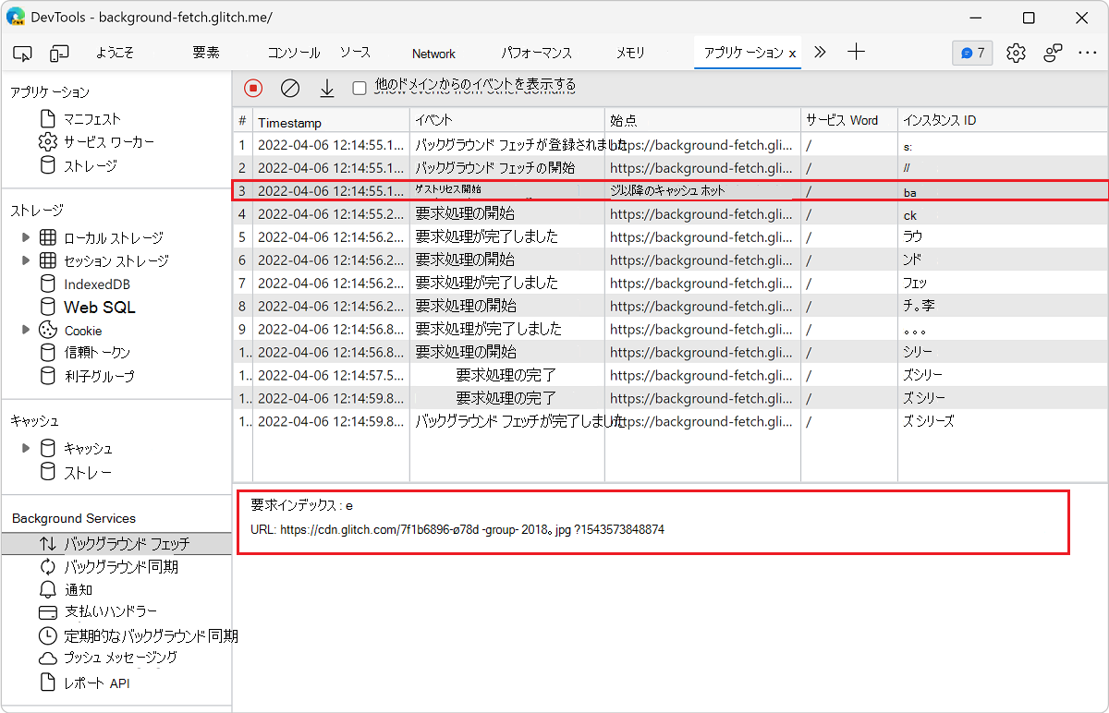Add a new panel with the plus button
Viewport: 1109px width, 713px height.
(856, 53)
